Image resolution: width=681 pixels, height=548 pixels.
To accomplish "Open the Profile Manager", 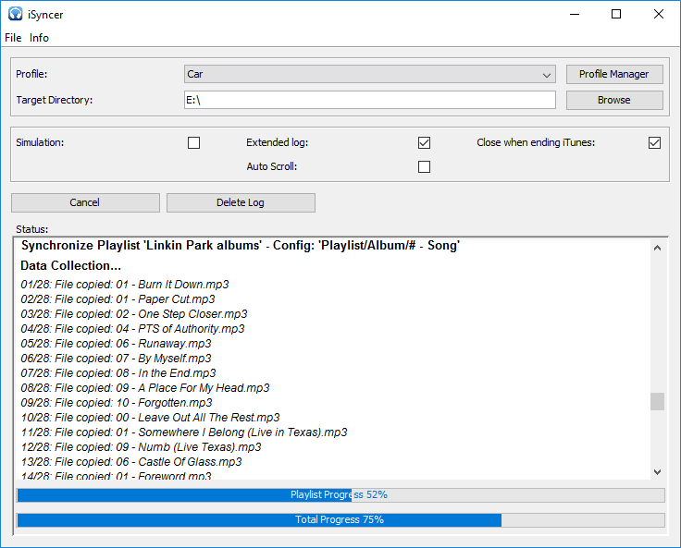I will point(614,74).
